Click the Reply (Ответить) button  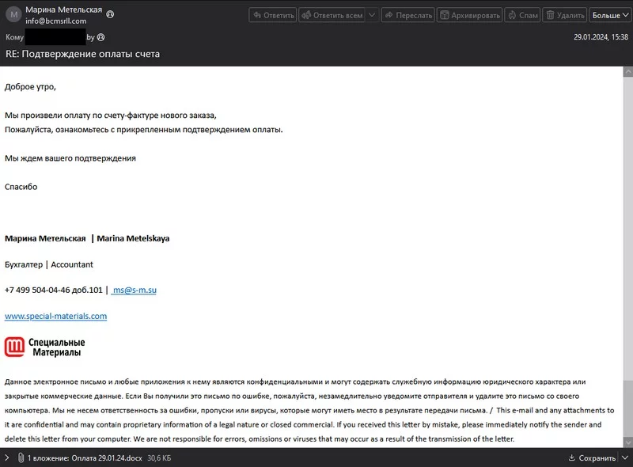[273, 15]
